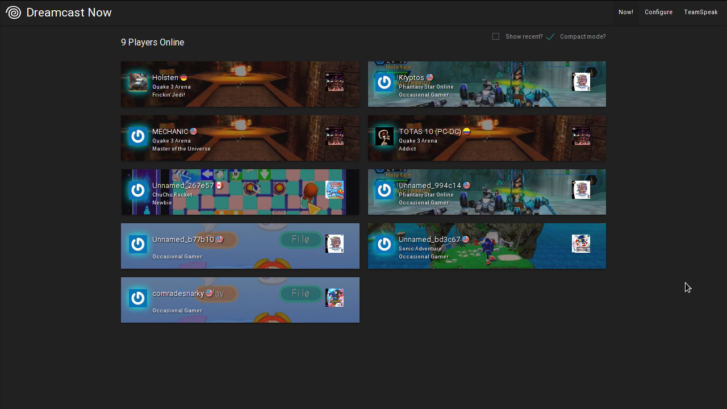
Task: Click Unnamed_994c14's power avatar icon
Action: pyautogui.click(x=385, y=190)
